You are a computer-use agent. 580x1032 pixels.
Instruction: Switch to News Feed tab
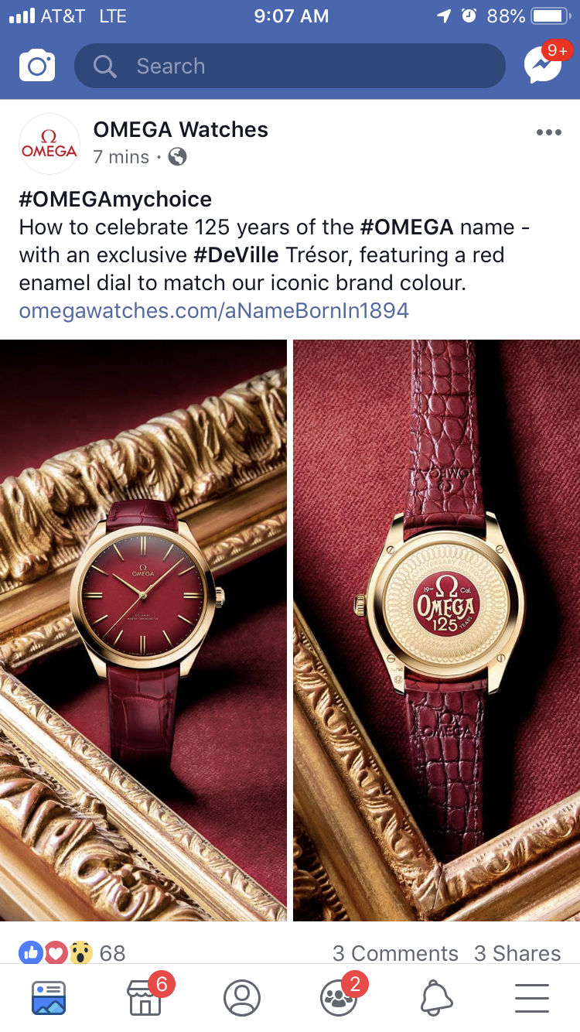click(49, 998)
